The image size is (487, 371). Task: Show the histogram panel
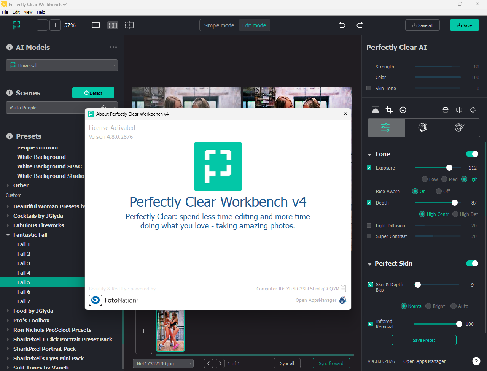(x=376, y=110)
